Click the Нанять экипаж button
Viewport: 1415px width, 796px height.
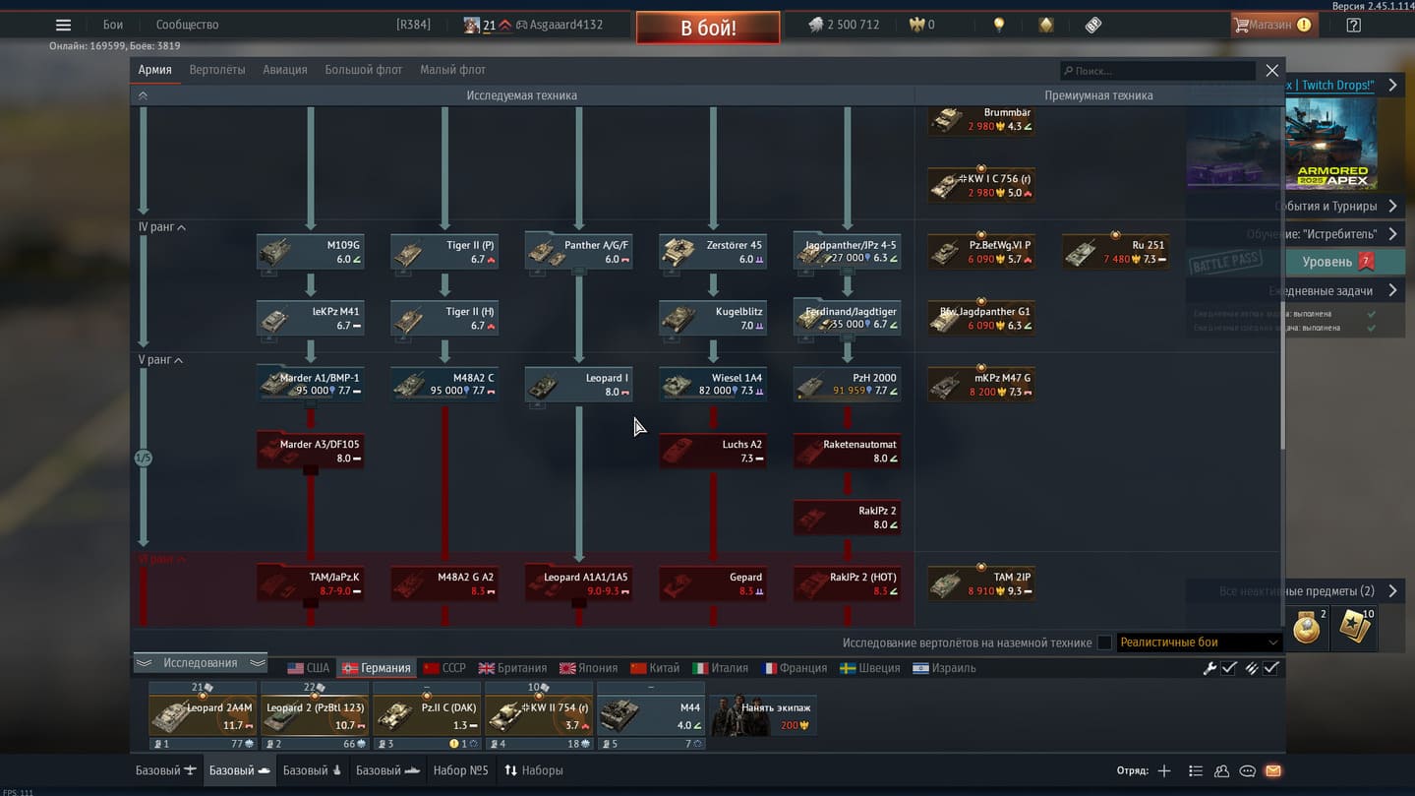764,715
